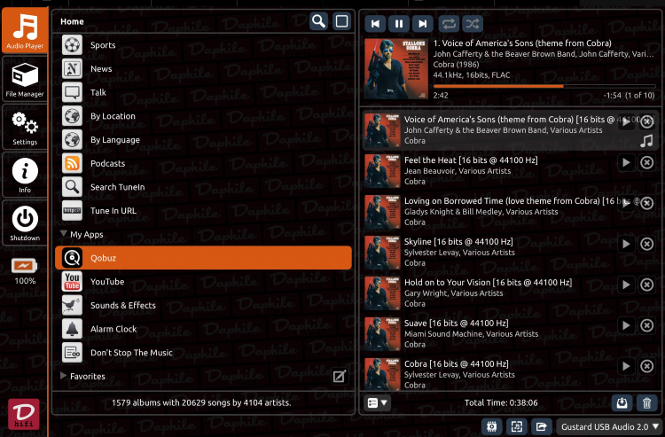Remove Feel the Heat from playlist
This screenshot has width=665, height=437.
(x=646, y=162)
